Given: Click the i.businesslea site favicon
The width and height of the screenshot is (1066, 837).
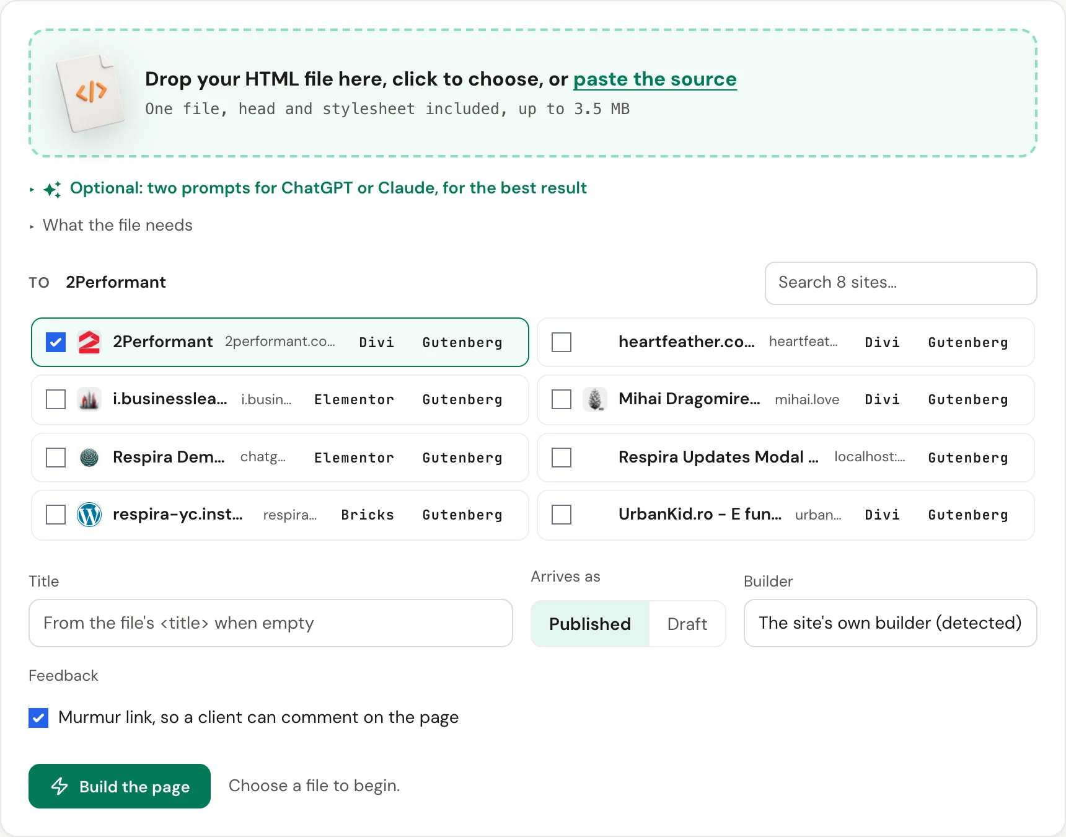Looking at the screenshot, I should (89, 399).
